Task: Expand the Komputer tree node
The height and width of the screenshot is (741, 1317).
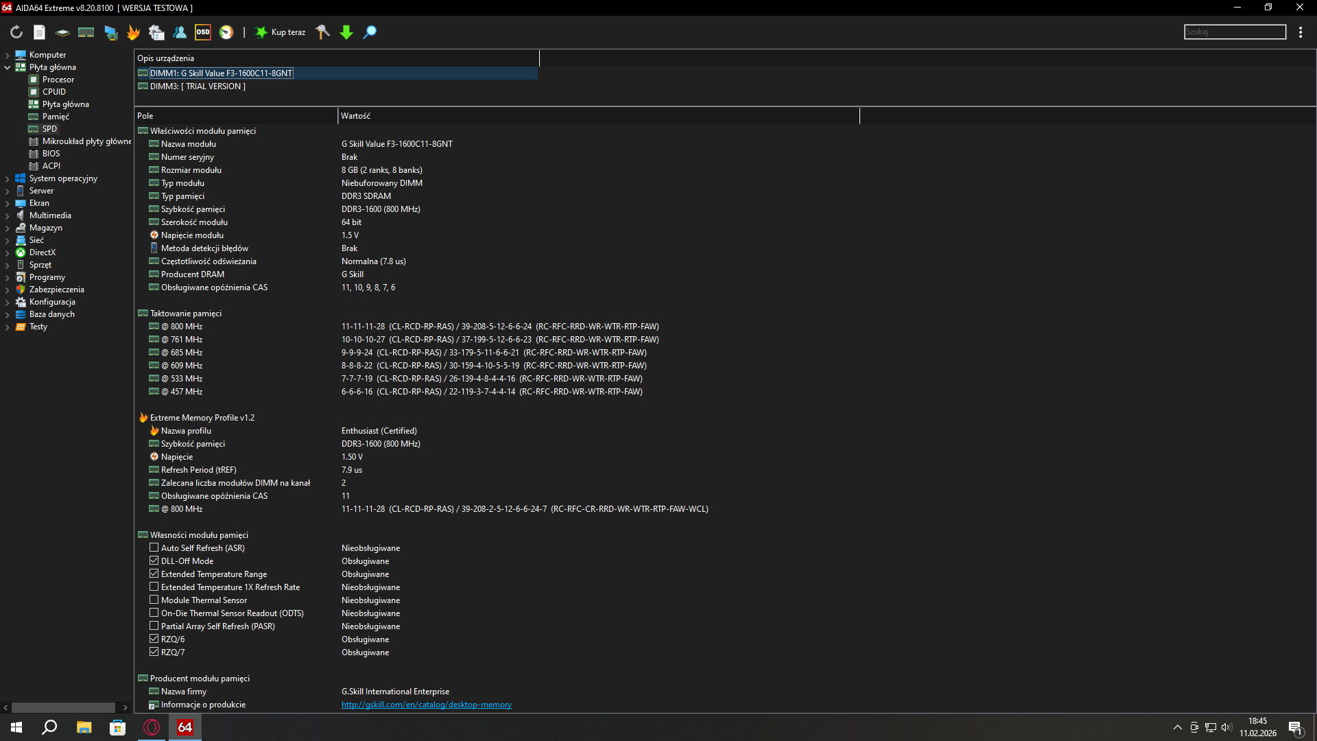Action: coord(7,55)
